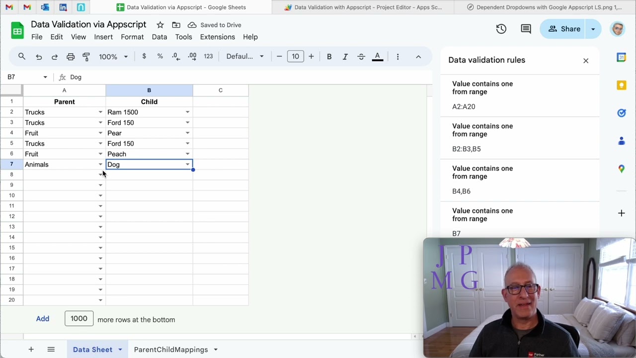The image size is (636, 358).
Task: Open the toolbar's three-dot more options
Action: (397, 57)
